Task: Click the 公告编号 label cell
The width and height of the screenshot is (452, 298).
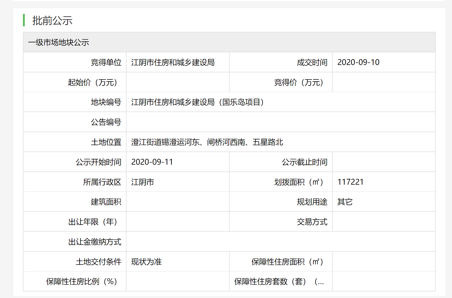Action: (106, 122)
